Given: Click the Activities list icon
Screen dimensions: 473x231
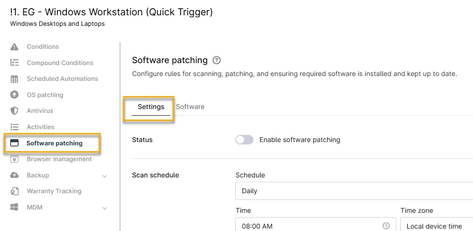Looking at the screenshot, I should tap(14, 127).
